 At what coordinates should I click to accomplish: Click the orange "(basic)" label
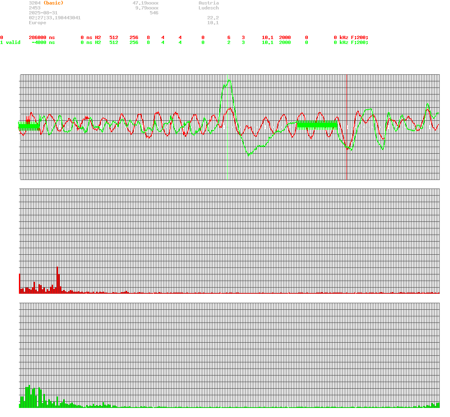click(53, 3)
